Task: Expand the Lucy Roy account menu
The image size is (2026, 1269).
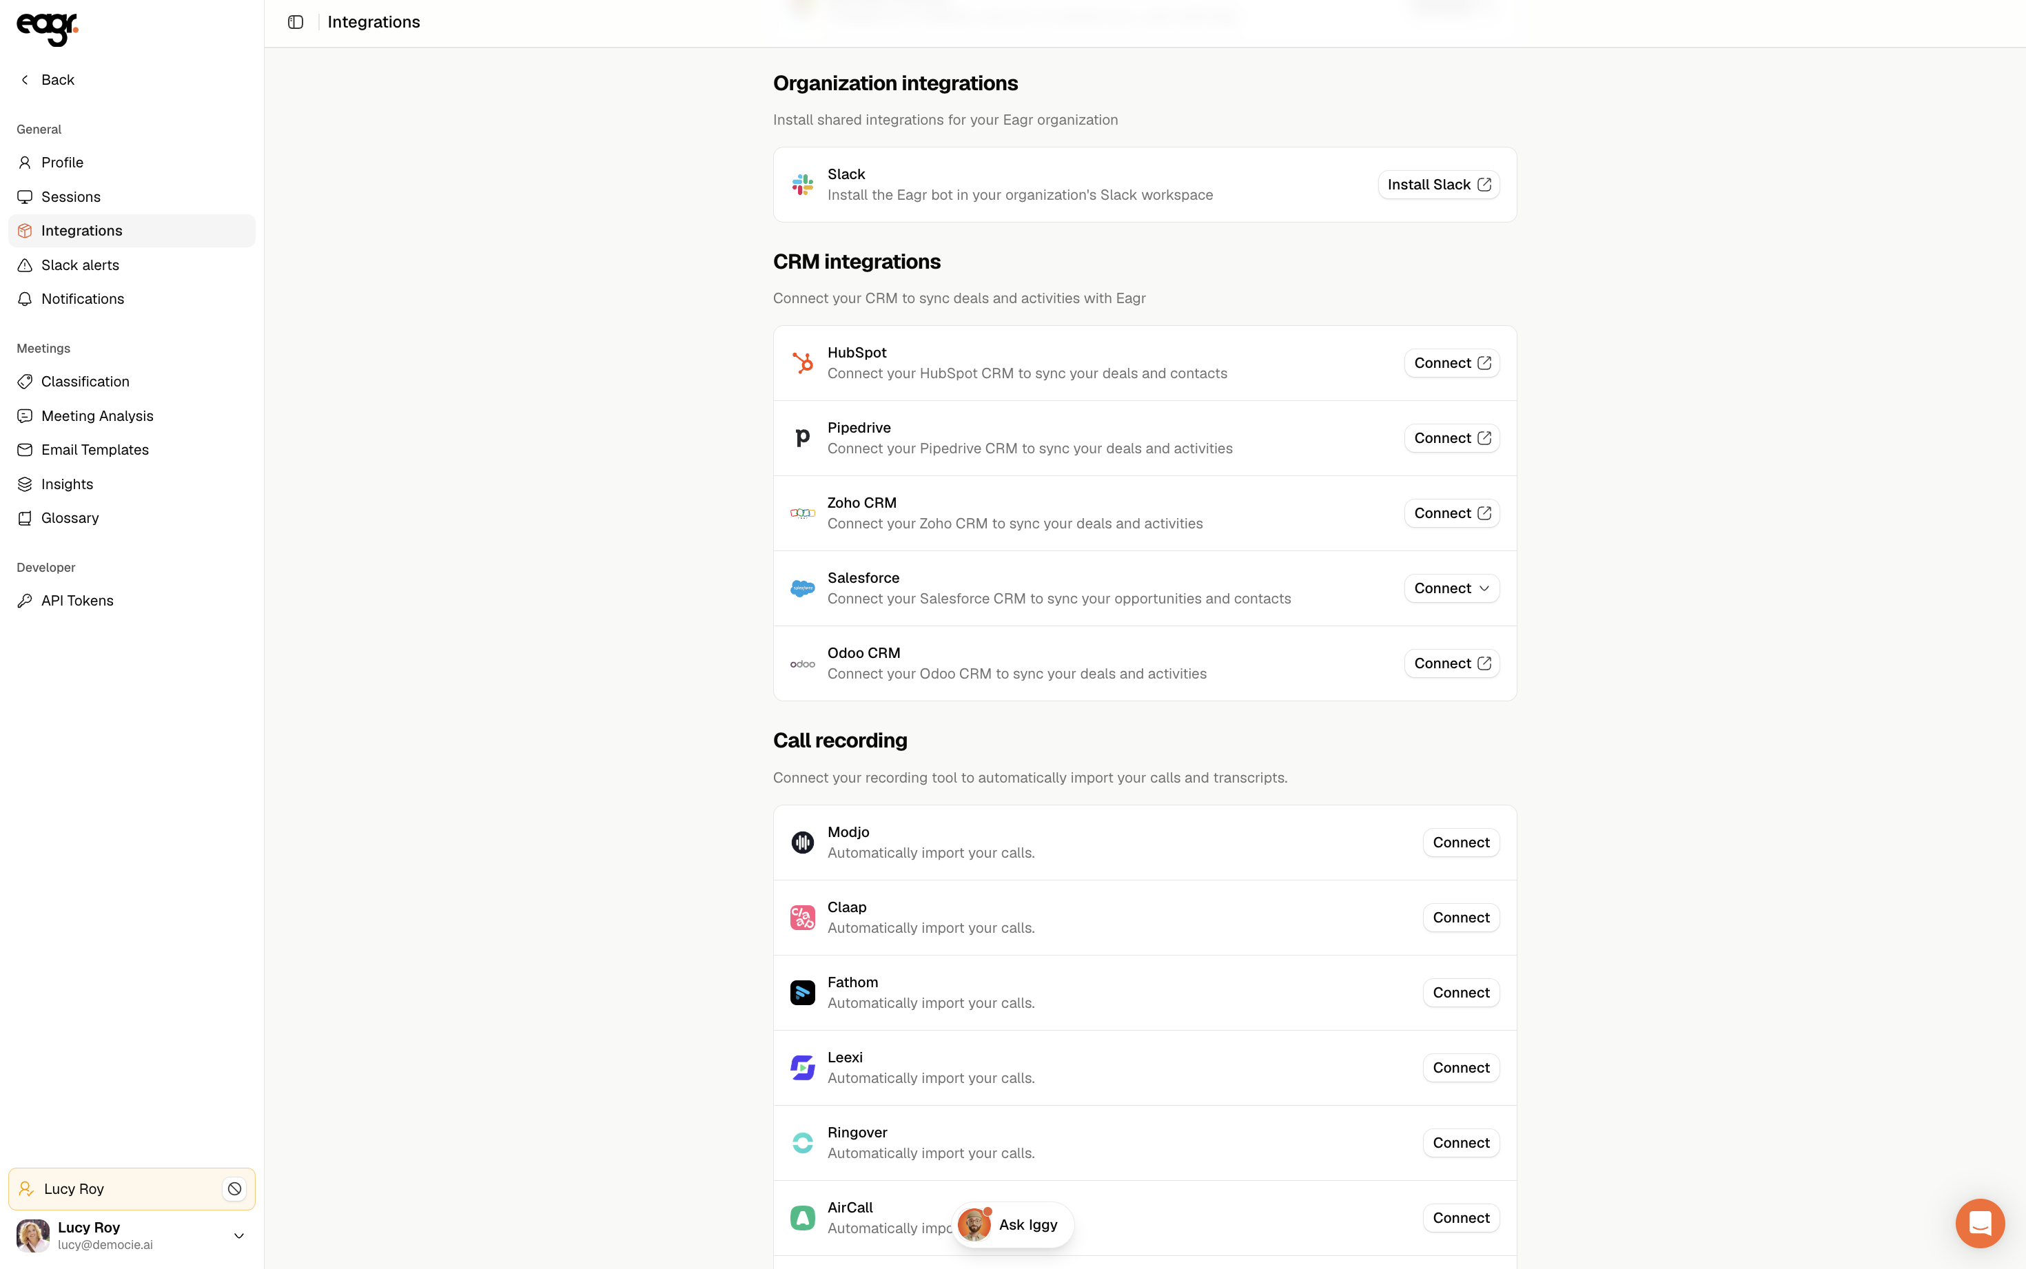Action: coord(238,1235)
